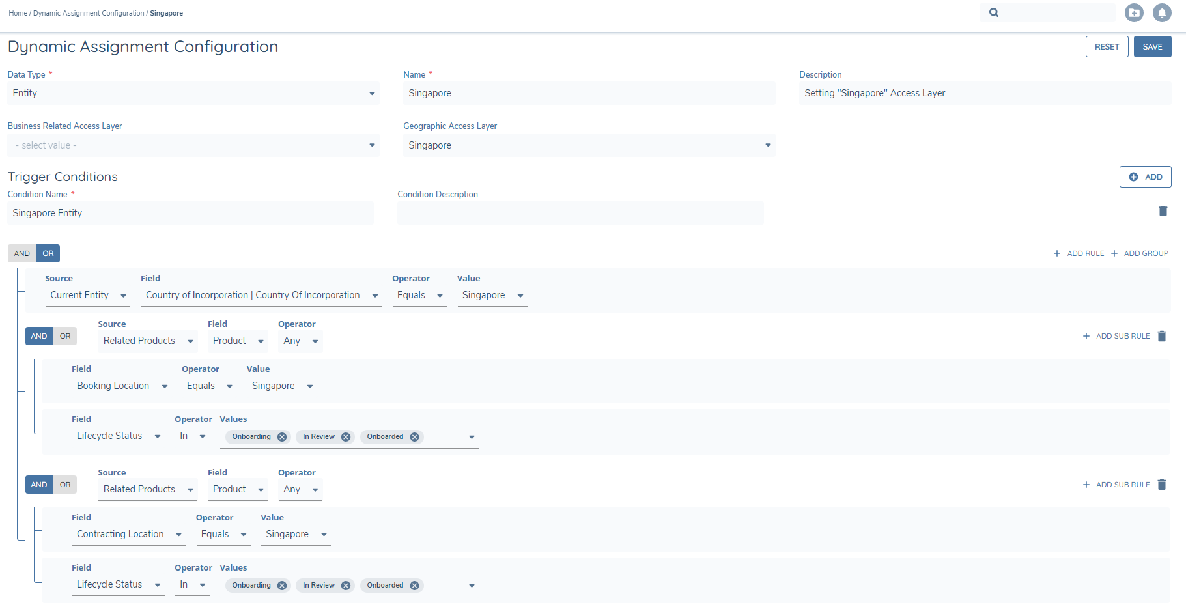Screen dimensions: 1186x609
Task: Select AND for the Booking Location group
Action: [39, 336]
